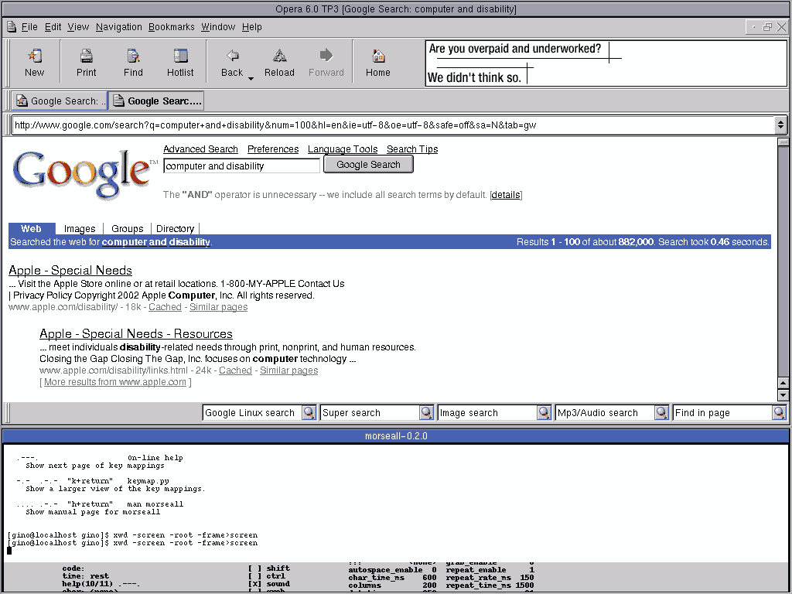The width and height of the screenshot is (792, 594).
Task: Go to Home page icon
Action: click(378, 56)
